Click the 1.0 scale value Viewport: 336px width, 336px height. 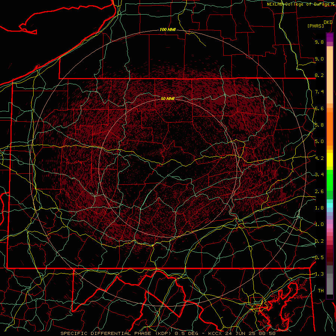click(x=319, y=224)
